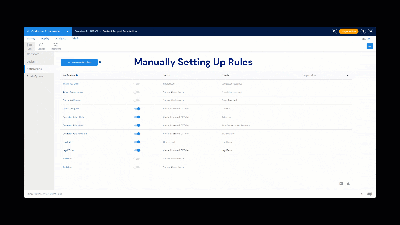This screenshot has width=400, height=225.
Task: Open the chat icon in the footer corner
Action: (370, 194)
